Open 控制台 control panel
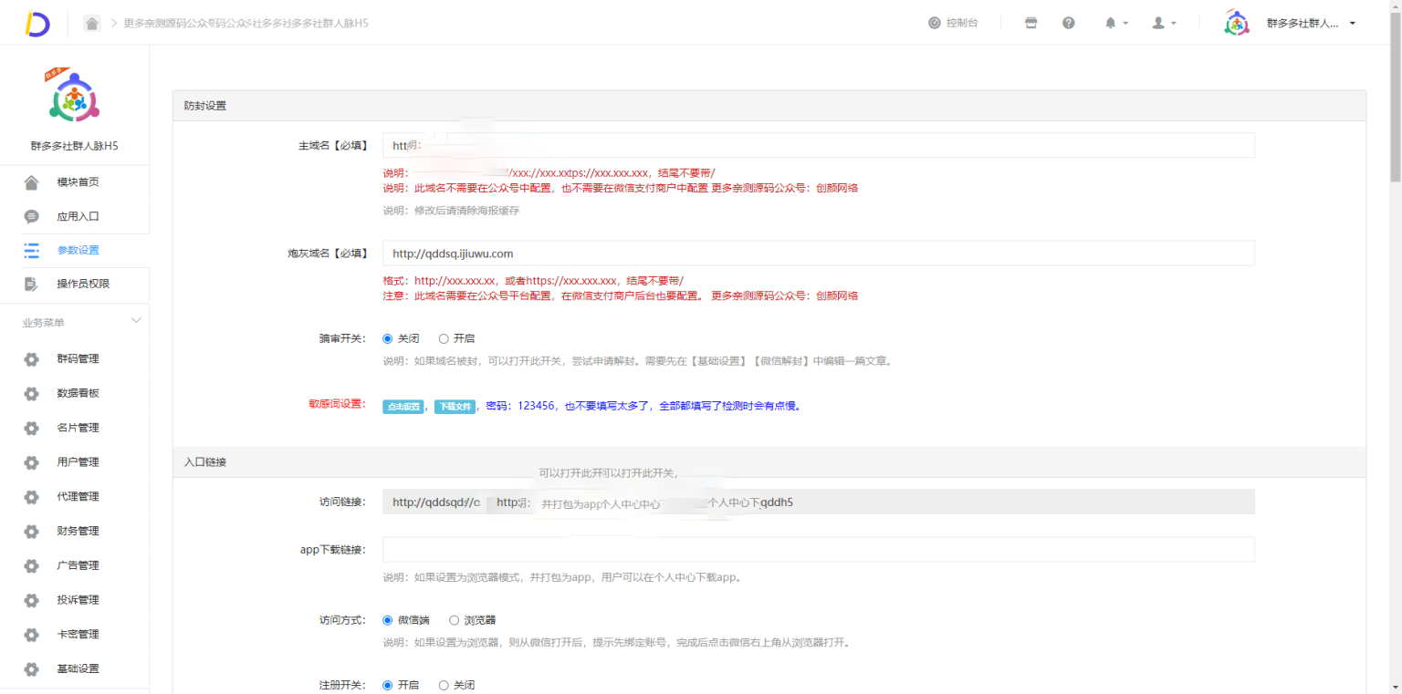The image size is (1402, 694). [x=953, y=23]
